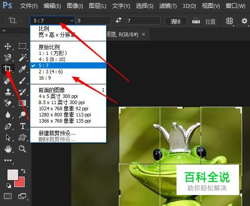Open the 窗口(W) menu

[x=235, y=6]
